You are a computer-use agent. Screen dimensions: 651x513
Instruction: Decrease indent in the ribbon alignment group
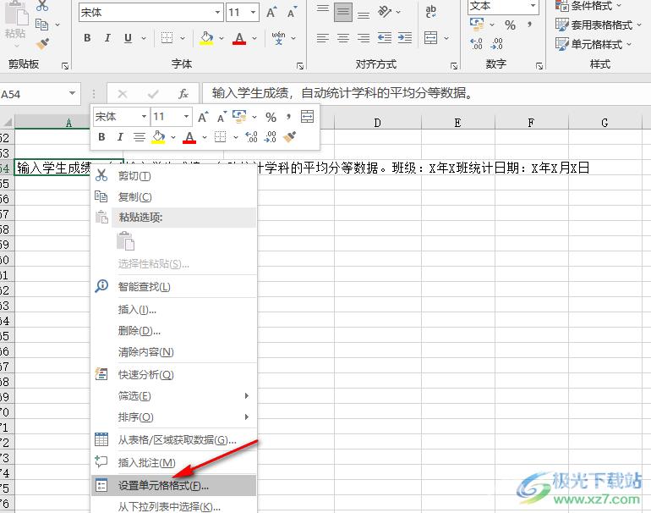385,38
